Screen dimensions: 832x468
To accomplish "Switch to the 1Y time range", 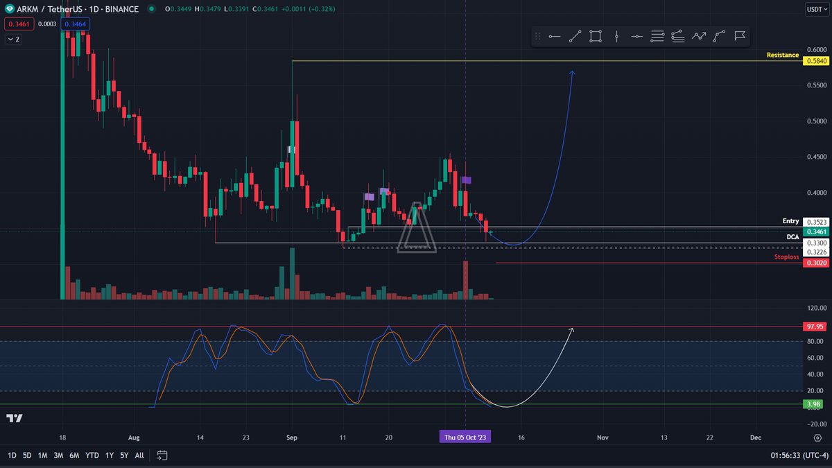I will coord(109,456).
